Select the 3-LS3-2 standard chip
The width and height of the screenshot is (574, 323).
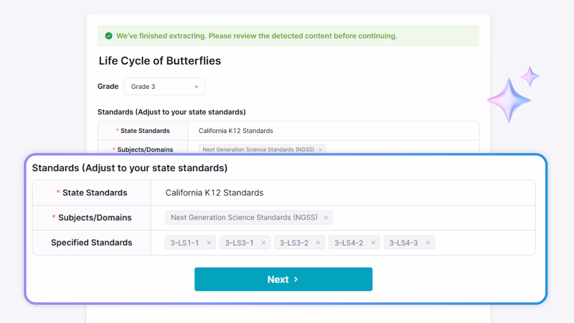[294, 243]
